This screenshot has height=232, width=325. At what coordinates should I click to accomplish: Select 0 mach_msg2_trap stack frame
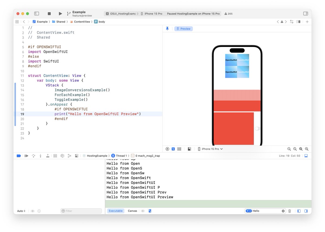[x=145, y=156]
